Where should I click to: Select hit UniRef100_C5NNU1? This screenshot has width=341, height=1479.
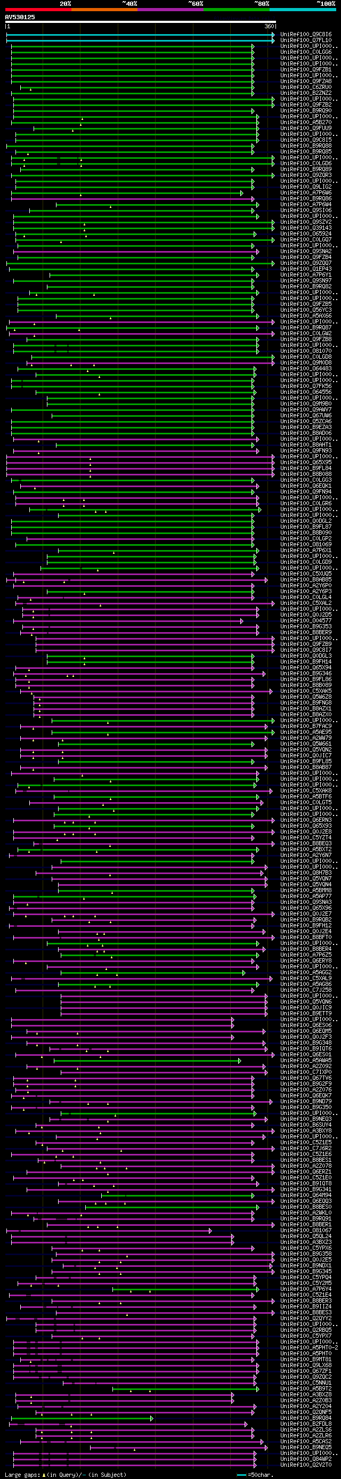tap(306, 1383)
